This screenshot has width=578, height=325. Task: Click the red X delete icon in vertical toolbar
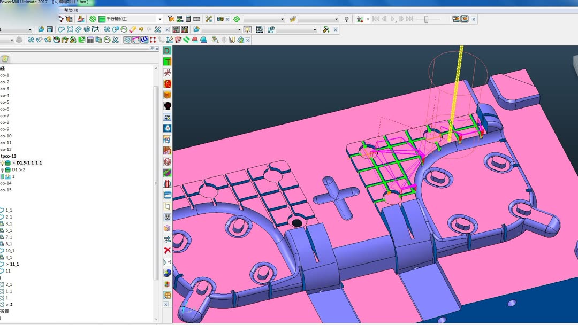pos(168,250)
